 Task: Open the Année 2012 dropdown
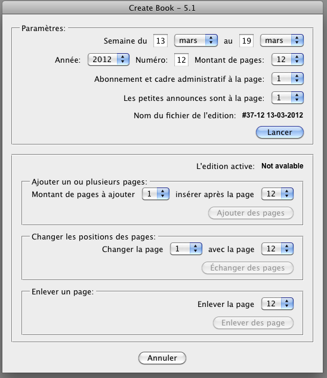pyautogui.click(x=109, y=60)
